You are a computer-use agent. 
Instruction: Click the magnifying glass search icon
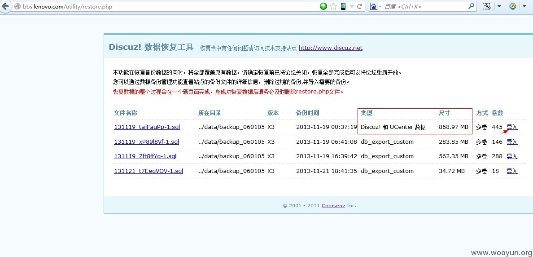[x=471, y=6]
